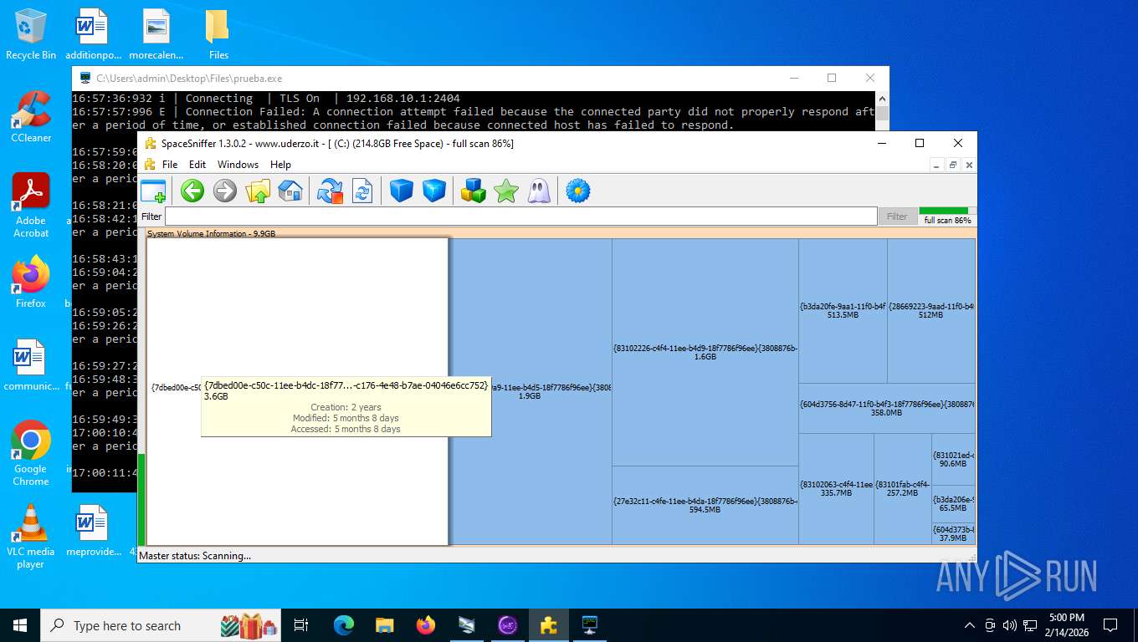Viewport: 1138px width, 642px height.
Task: Restore the inner SpaceSniffer child window
Action: [x=953, y=166]
